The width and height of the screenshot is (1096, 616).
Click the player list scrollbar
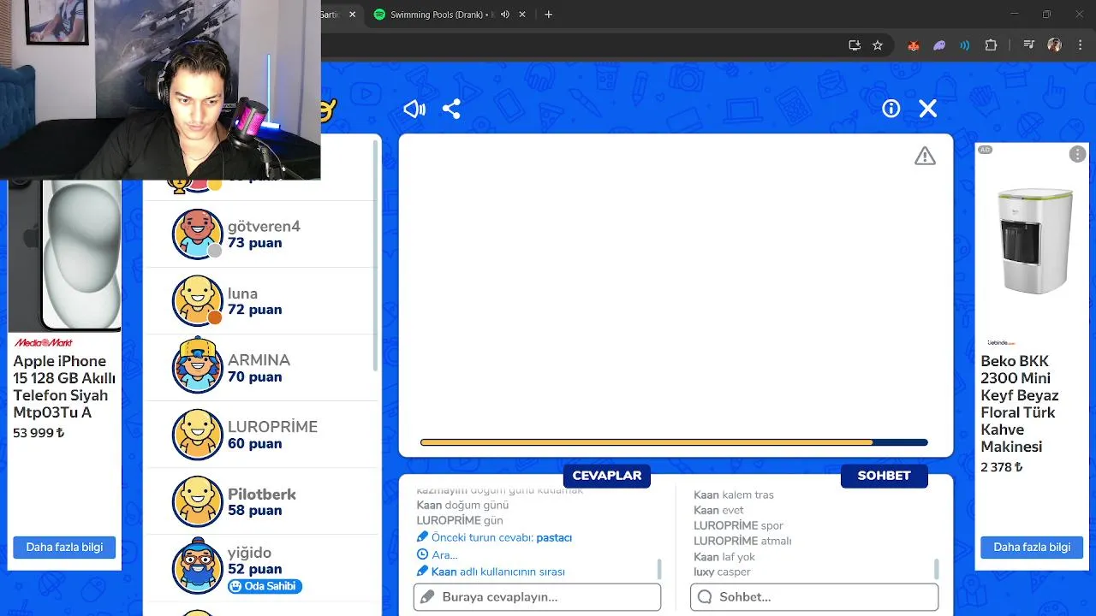(x=375, y=257)
